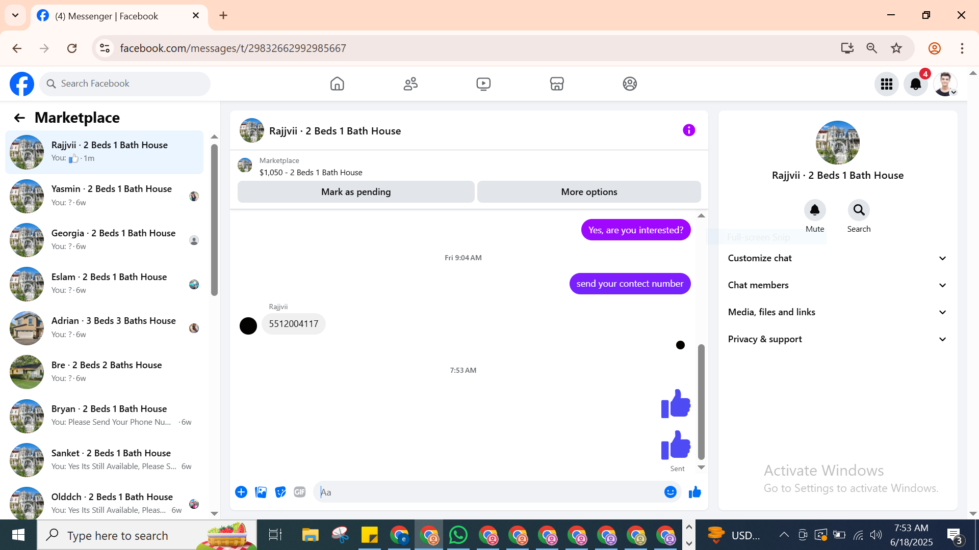
Task: Go back from Marketplace messages list
Action: point(19,118)
